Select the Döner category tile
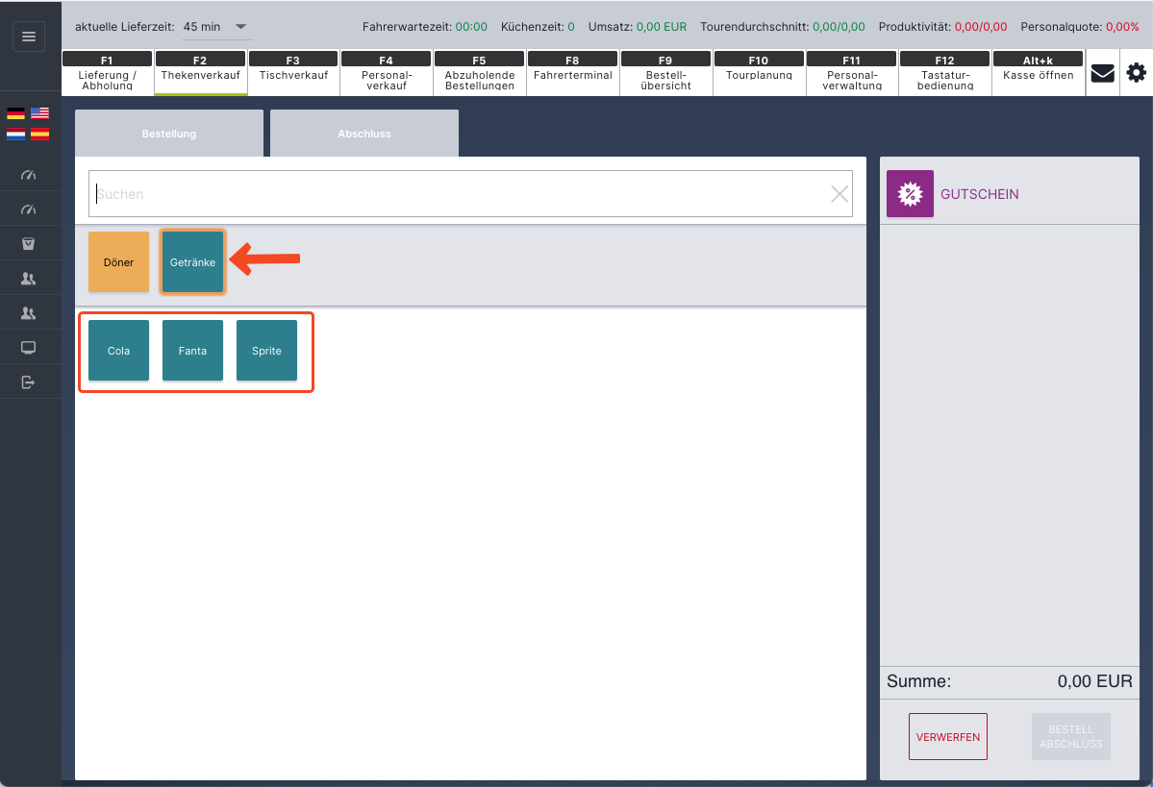The width and height of the screenshot is (1153, 787). 118,262
